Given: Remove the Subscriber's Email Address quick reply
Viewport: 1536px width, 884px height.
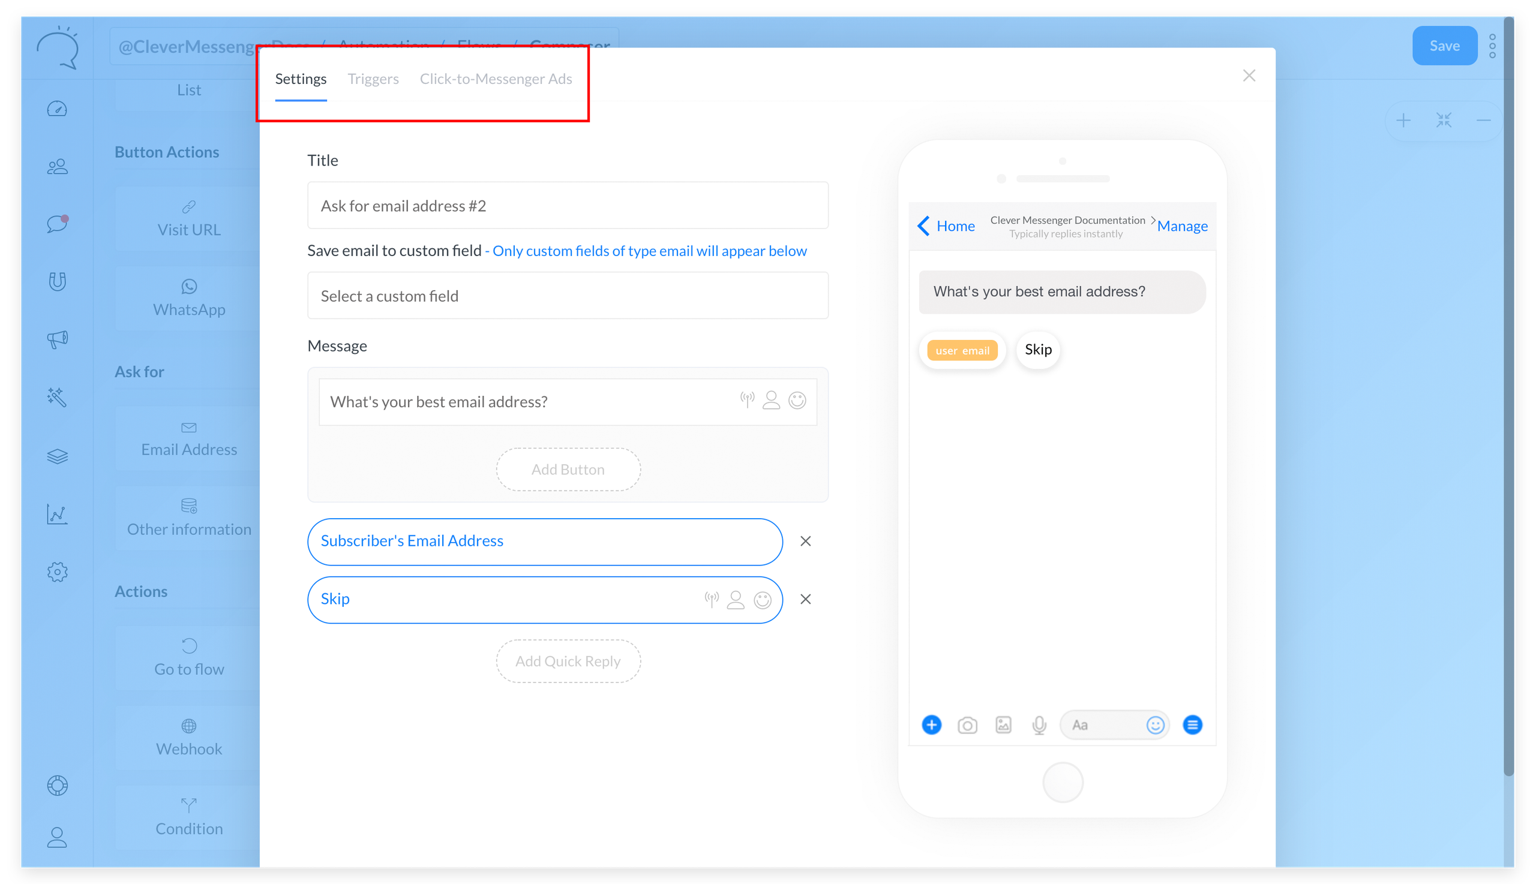Looking at the screenshot, I should pyautogui.click(x=805, y=541).
